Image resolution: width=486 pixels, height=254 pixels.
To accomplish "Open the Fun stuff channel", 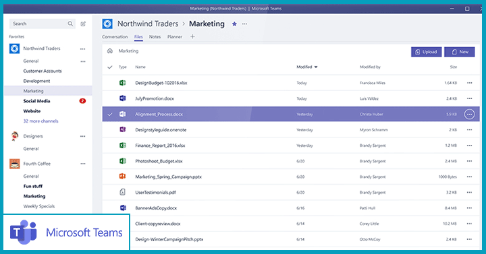I will click(33, 186).
